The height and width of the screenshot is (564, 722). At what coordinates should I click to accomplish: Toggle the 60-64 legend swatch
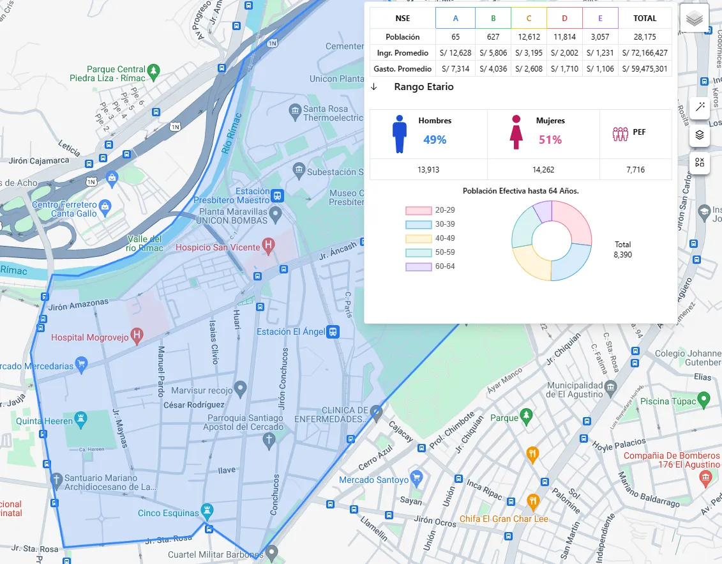click(418, 267)
